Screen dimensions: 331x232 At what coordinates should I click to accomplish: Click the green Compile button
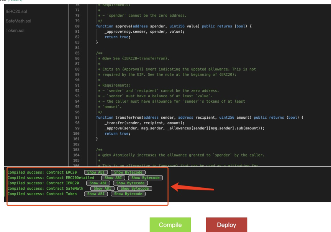point(170,225)
